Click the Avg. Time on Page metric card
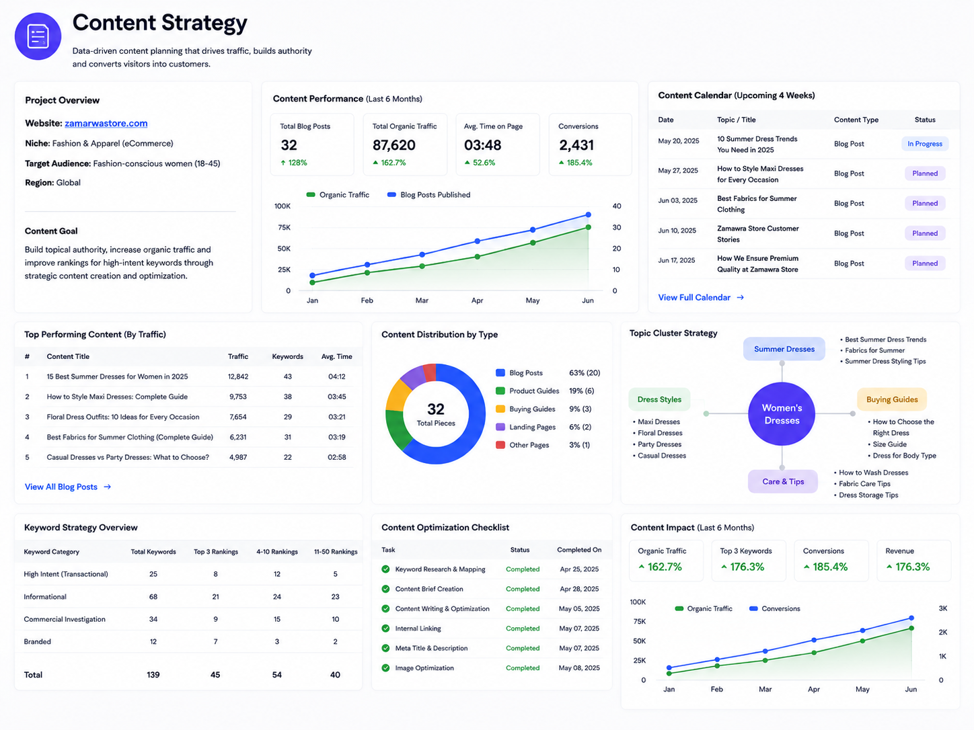This screenshot has height=730, width=974. 497,145
